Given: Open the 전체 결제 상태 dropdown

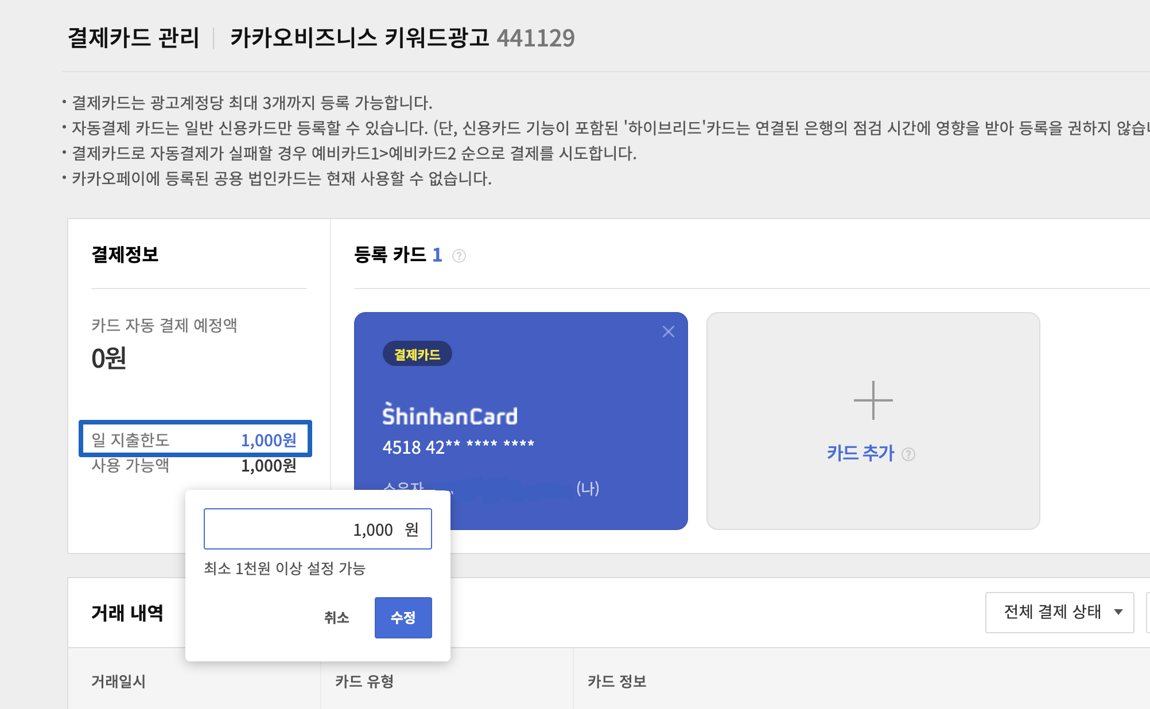Looking at the screenshot, I should (x=1052, y=612).
